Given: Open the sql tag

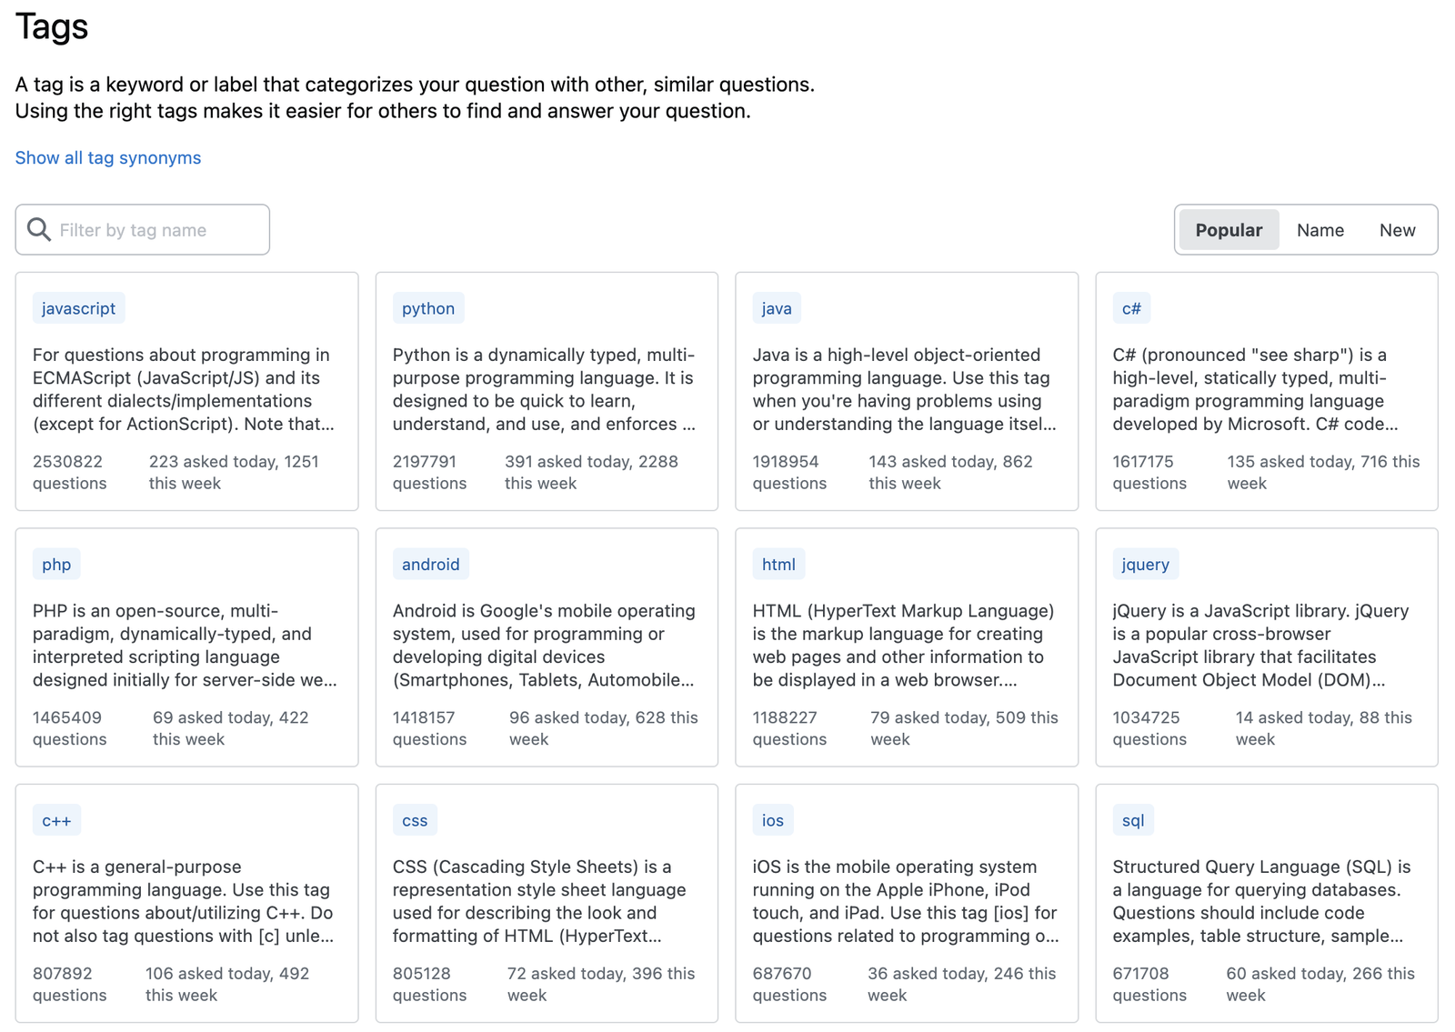Looking at the screenshot, I should [x=1133, y=820].
